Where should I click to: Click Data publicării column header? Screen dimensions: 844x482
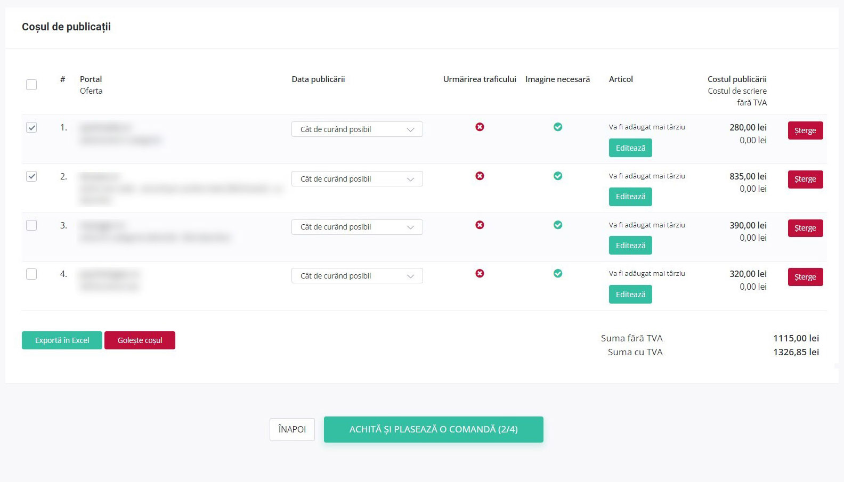click(318, 79)
